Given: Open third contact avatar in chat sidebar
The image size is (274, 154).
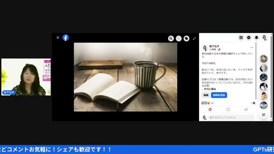Looking at the screenshot, I should pos(264,77).
